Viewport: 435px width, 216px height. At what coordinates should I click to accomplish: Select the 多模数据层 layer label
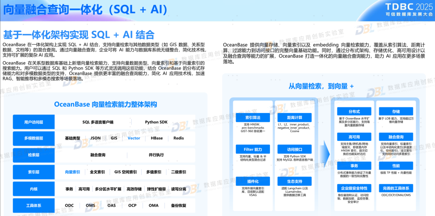(x=33, y=138)
